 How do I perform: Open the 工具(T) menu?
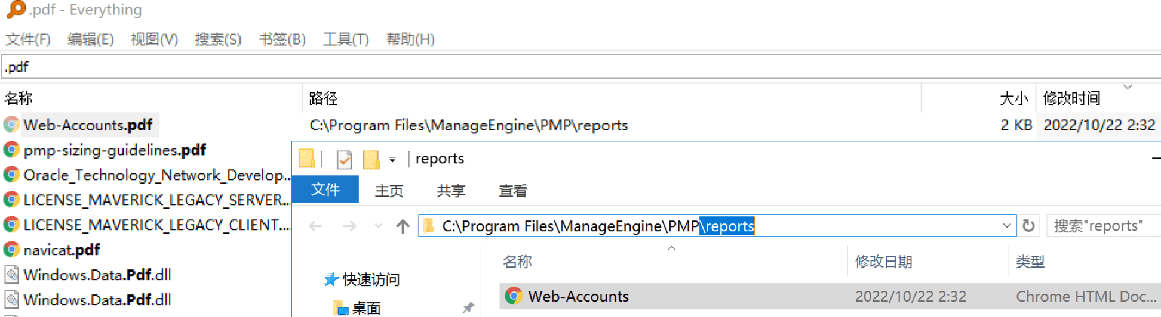(x=346, y=39)
